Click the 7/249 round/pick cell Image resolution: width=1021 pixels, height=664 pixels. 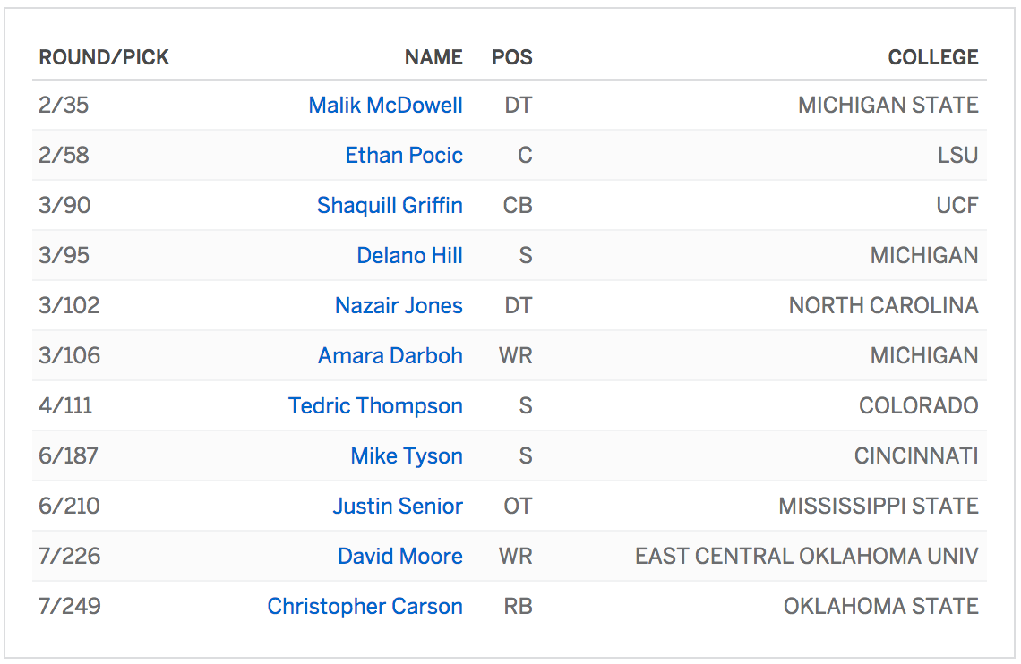pos(69,607)
